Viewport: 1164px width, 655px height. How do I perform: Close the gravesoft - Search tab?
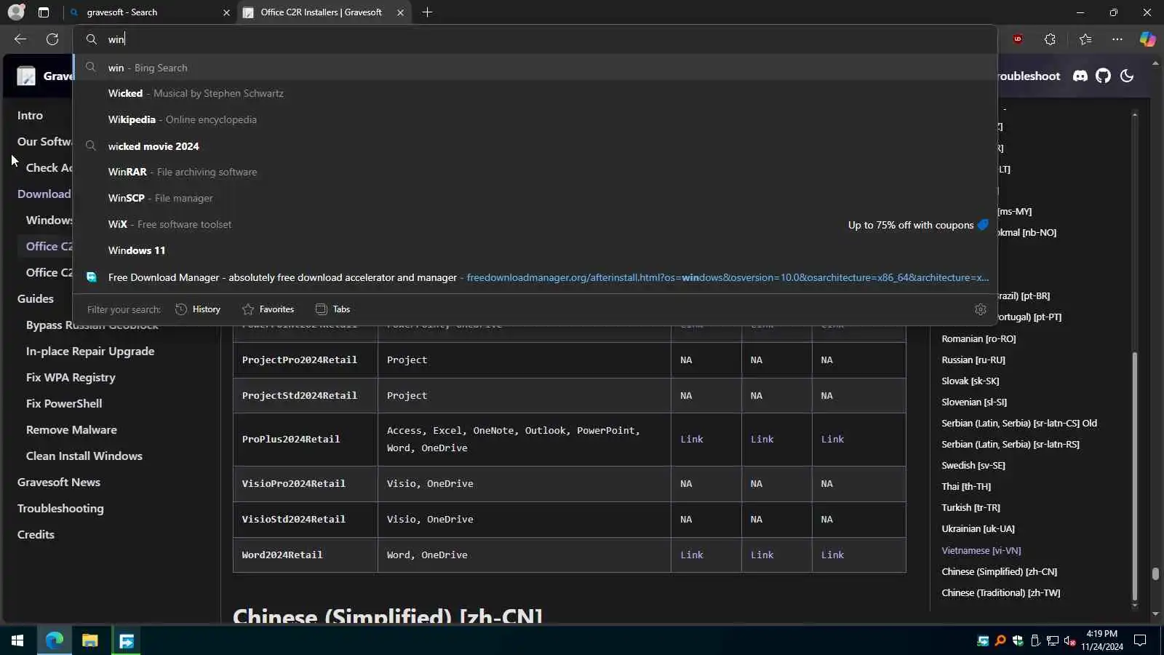pyautogui.click(x=226, y=12)
